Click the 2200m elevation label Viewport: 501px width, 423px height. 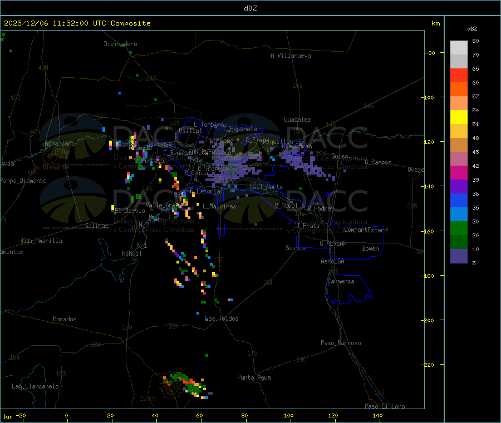tap(148, 399)
